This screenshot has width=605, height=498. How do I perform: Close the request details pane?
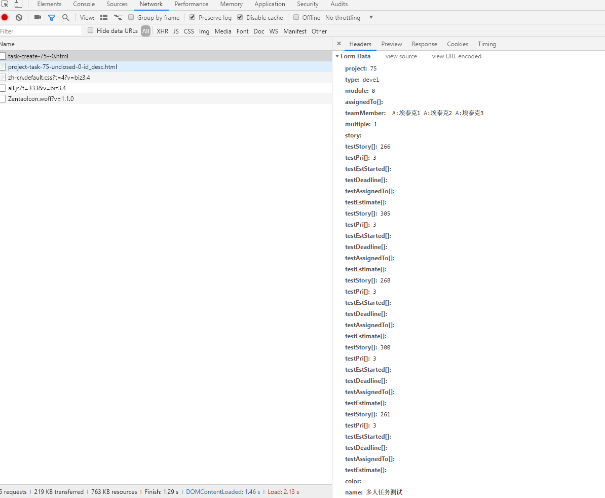[x=339, y=44]
